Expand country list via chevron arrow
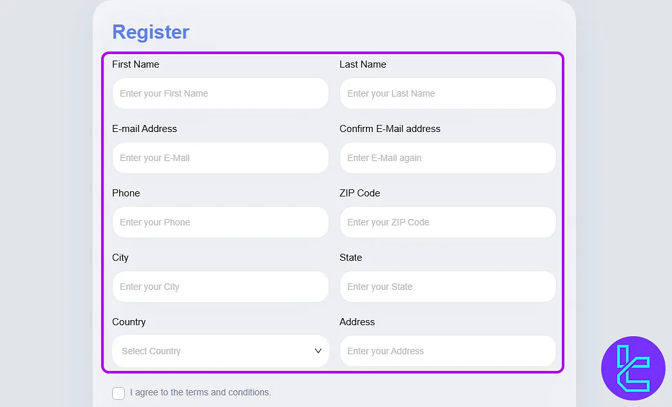The width and height of the screenshot is (672, 407). pos(318,351)
